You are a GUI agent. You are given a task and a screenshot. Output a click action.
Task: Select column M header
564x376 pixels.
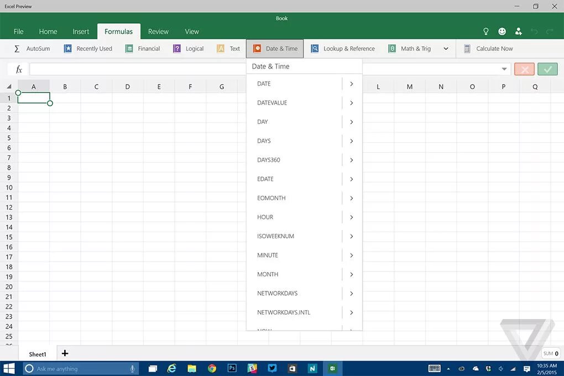410,86
